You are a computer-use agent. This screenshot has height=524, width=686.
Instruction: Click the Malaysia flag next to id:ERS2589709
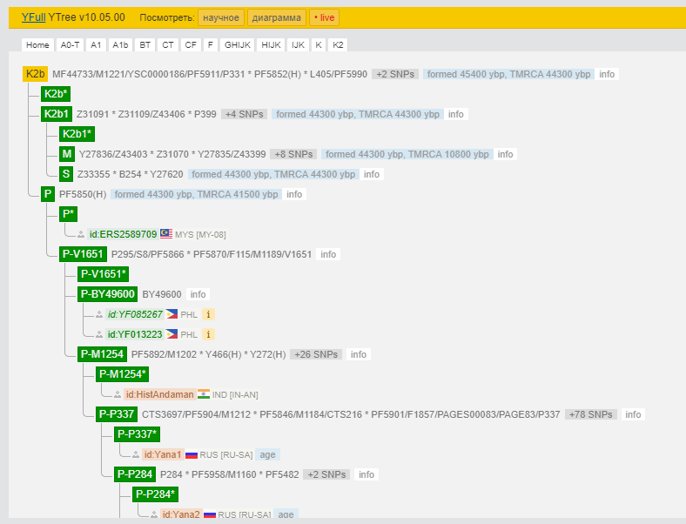tap(166, 234)
